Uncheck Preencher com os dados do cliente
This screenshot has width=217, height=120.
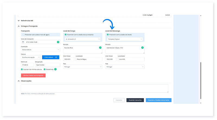click(x=108, y=35)
